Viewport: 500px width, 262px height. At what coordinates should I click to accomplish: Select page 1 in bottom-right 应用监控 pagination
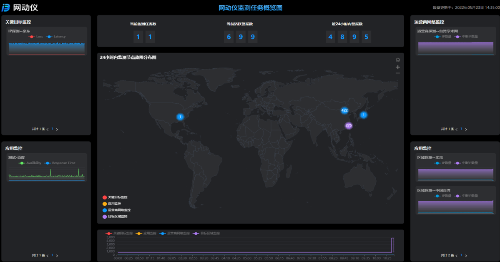click(x=461, y=255)
